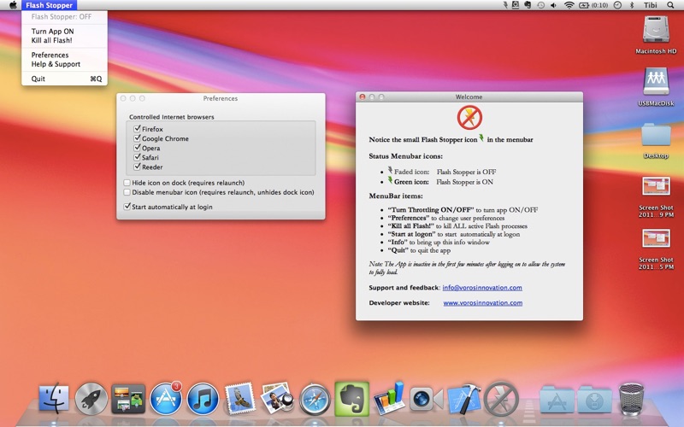This screenshot has height=427, width=684.
Task: Open the camera screen recorder dock icon
Action: tap(426, 399)
